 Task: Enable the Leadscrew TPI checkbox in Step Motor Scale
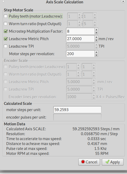coord(5,46)
